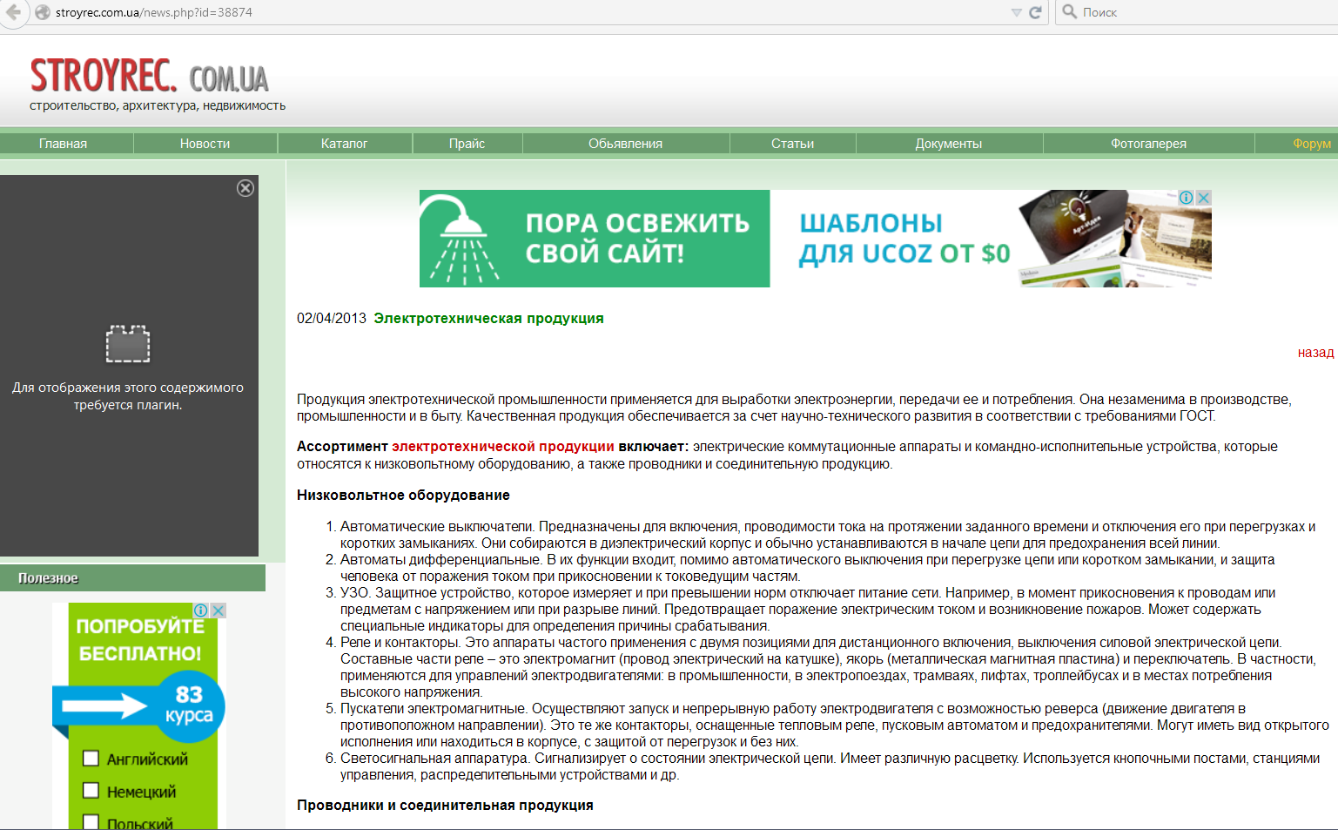Open the Фотогалерея menu item
The height and width of the screenshot is (830, 1338).
coord(1148,144)
